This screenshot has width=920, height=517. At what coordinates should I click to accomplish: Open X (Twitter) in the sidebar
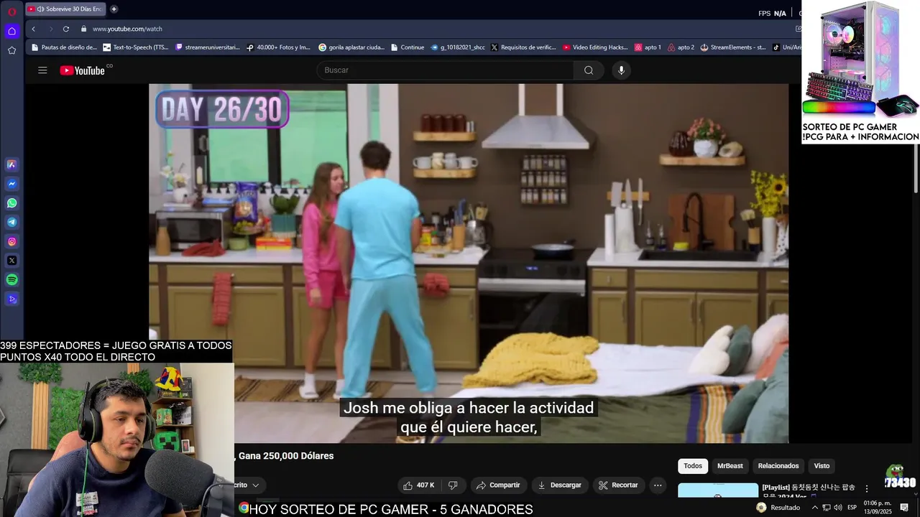pyautogui.click(x=11, y=261)
